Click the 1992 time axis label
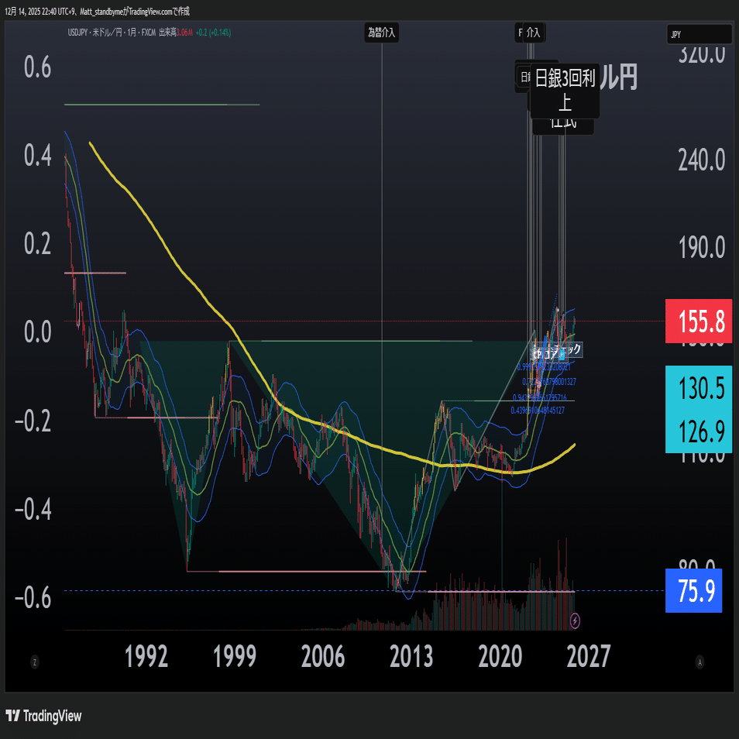Image resolution: width=739 pixels, height=739 pixels. [146, 657]
